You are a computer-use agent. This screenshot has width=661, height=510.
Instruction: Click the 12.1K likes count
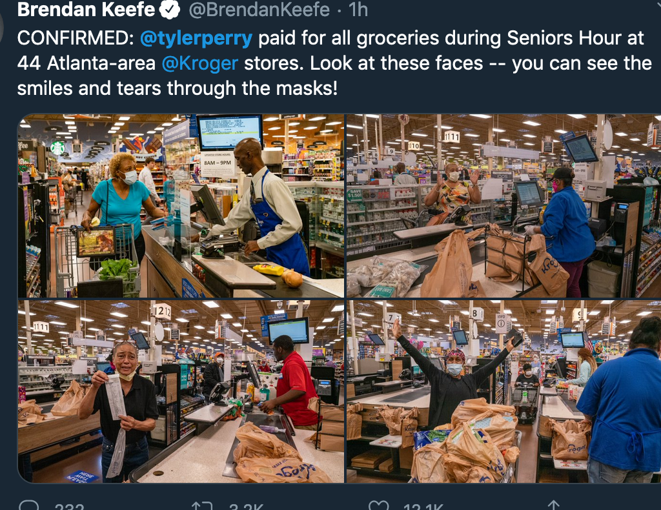point(423,506)
